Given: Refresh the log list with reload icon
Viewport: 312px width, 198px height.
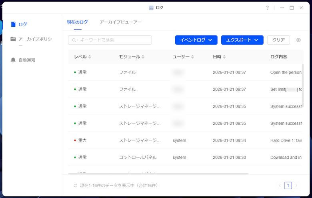Looking at the screenshot, I should pos(75,186).
